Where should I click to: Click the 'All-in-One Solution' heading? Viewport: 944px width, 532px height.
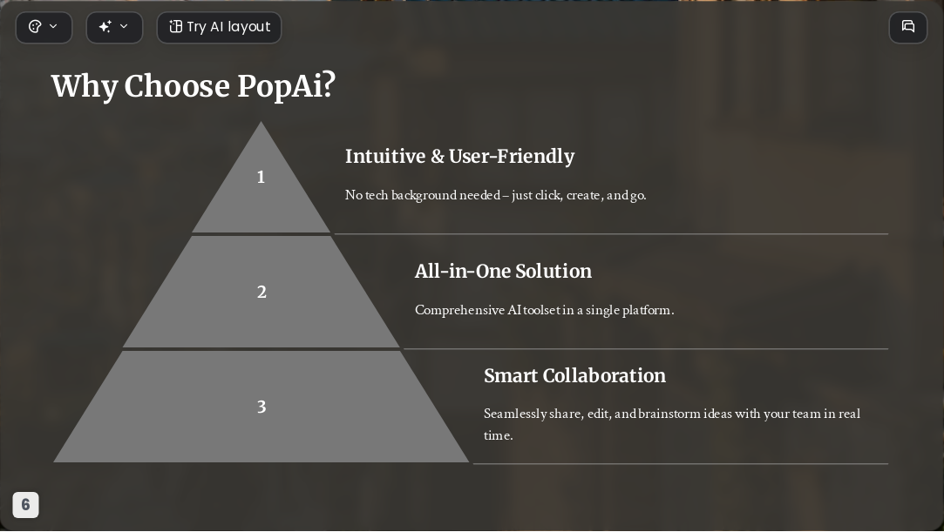pyautogui.click(x=503, y=271)
